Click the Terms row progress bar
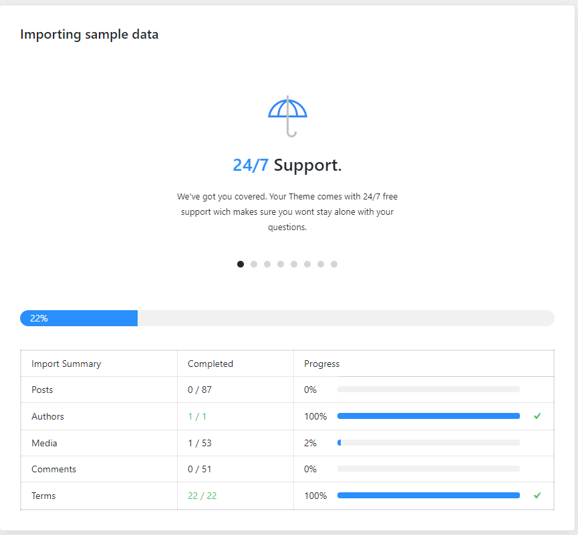The image size is (578, 535). point(428,496)
